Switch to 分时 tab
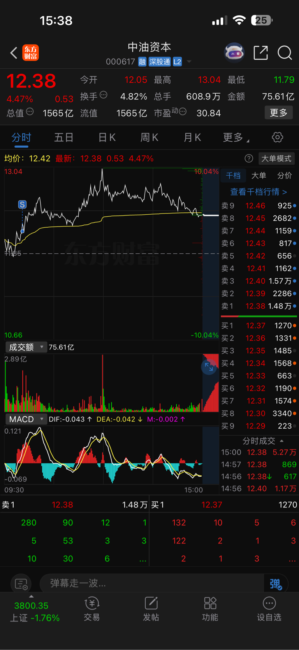This screenshot has height=650, width=299. pos(21,137)
